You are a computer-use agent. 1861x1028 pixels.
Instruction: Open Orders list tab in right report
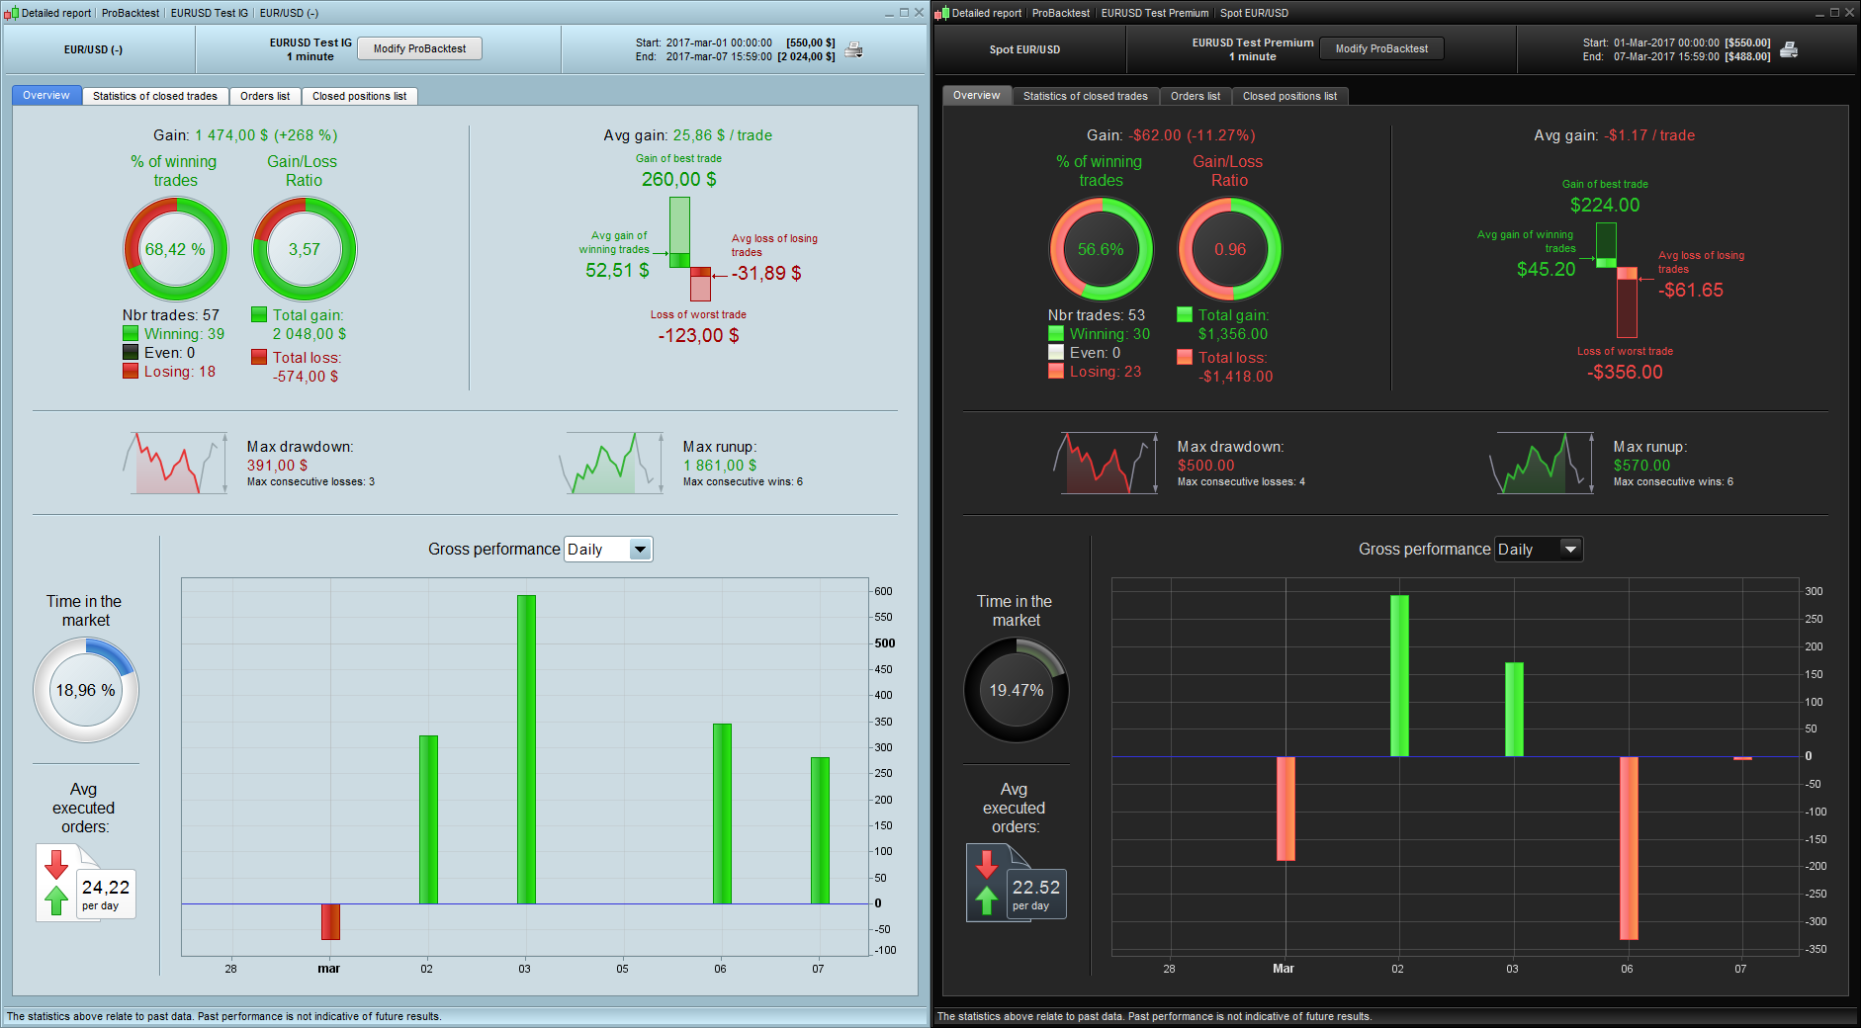click(x=1195, y=96)
